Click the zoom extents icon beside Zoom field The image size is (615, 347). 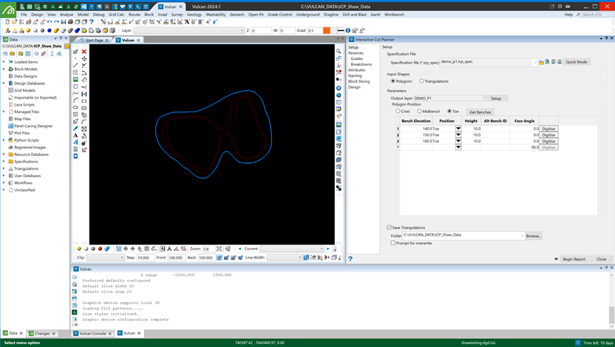220,249
